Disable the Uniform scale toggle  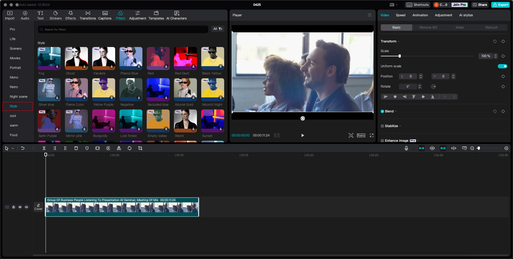pos(502,66)
